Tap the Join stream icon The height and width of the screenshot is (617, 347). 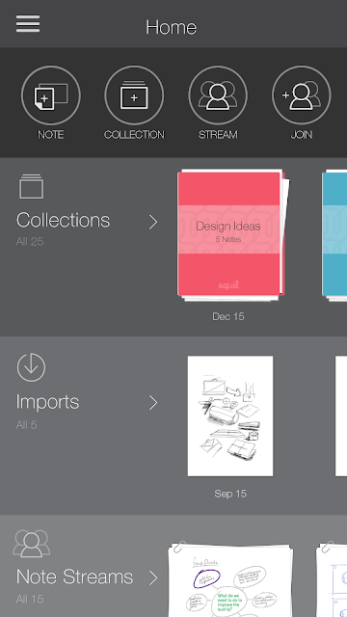tap(302, 95)
